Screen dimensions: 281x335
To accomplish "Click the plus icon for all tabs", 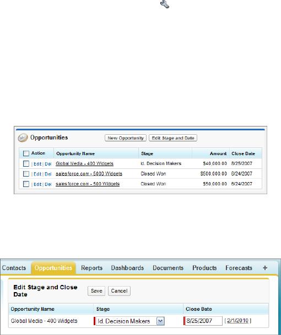I will (x=265, y=268).
